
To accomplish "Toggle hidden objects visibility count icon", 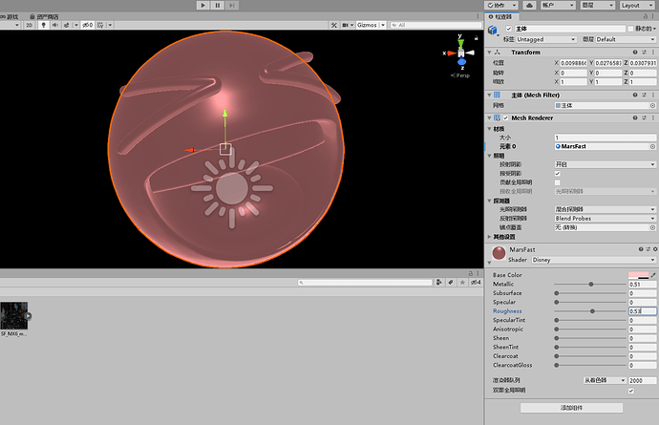I will [88, 25].
